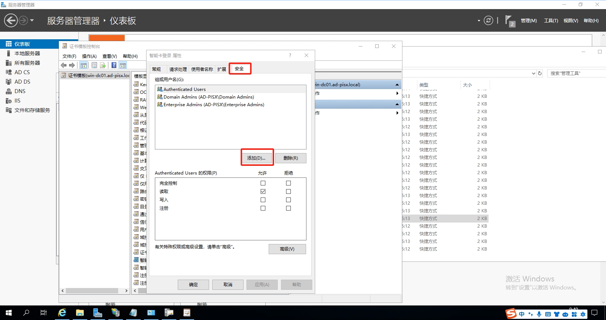This screenshot has width=606, height=320.
Task: Check the Deny checkbox for 写入
Action: coord(288,200)
